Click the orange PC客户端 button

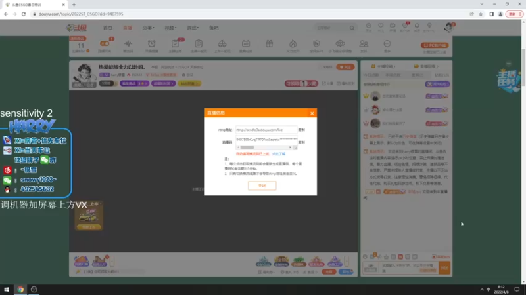coord(435,45)
